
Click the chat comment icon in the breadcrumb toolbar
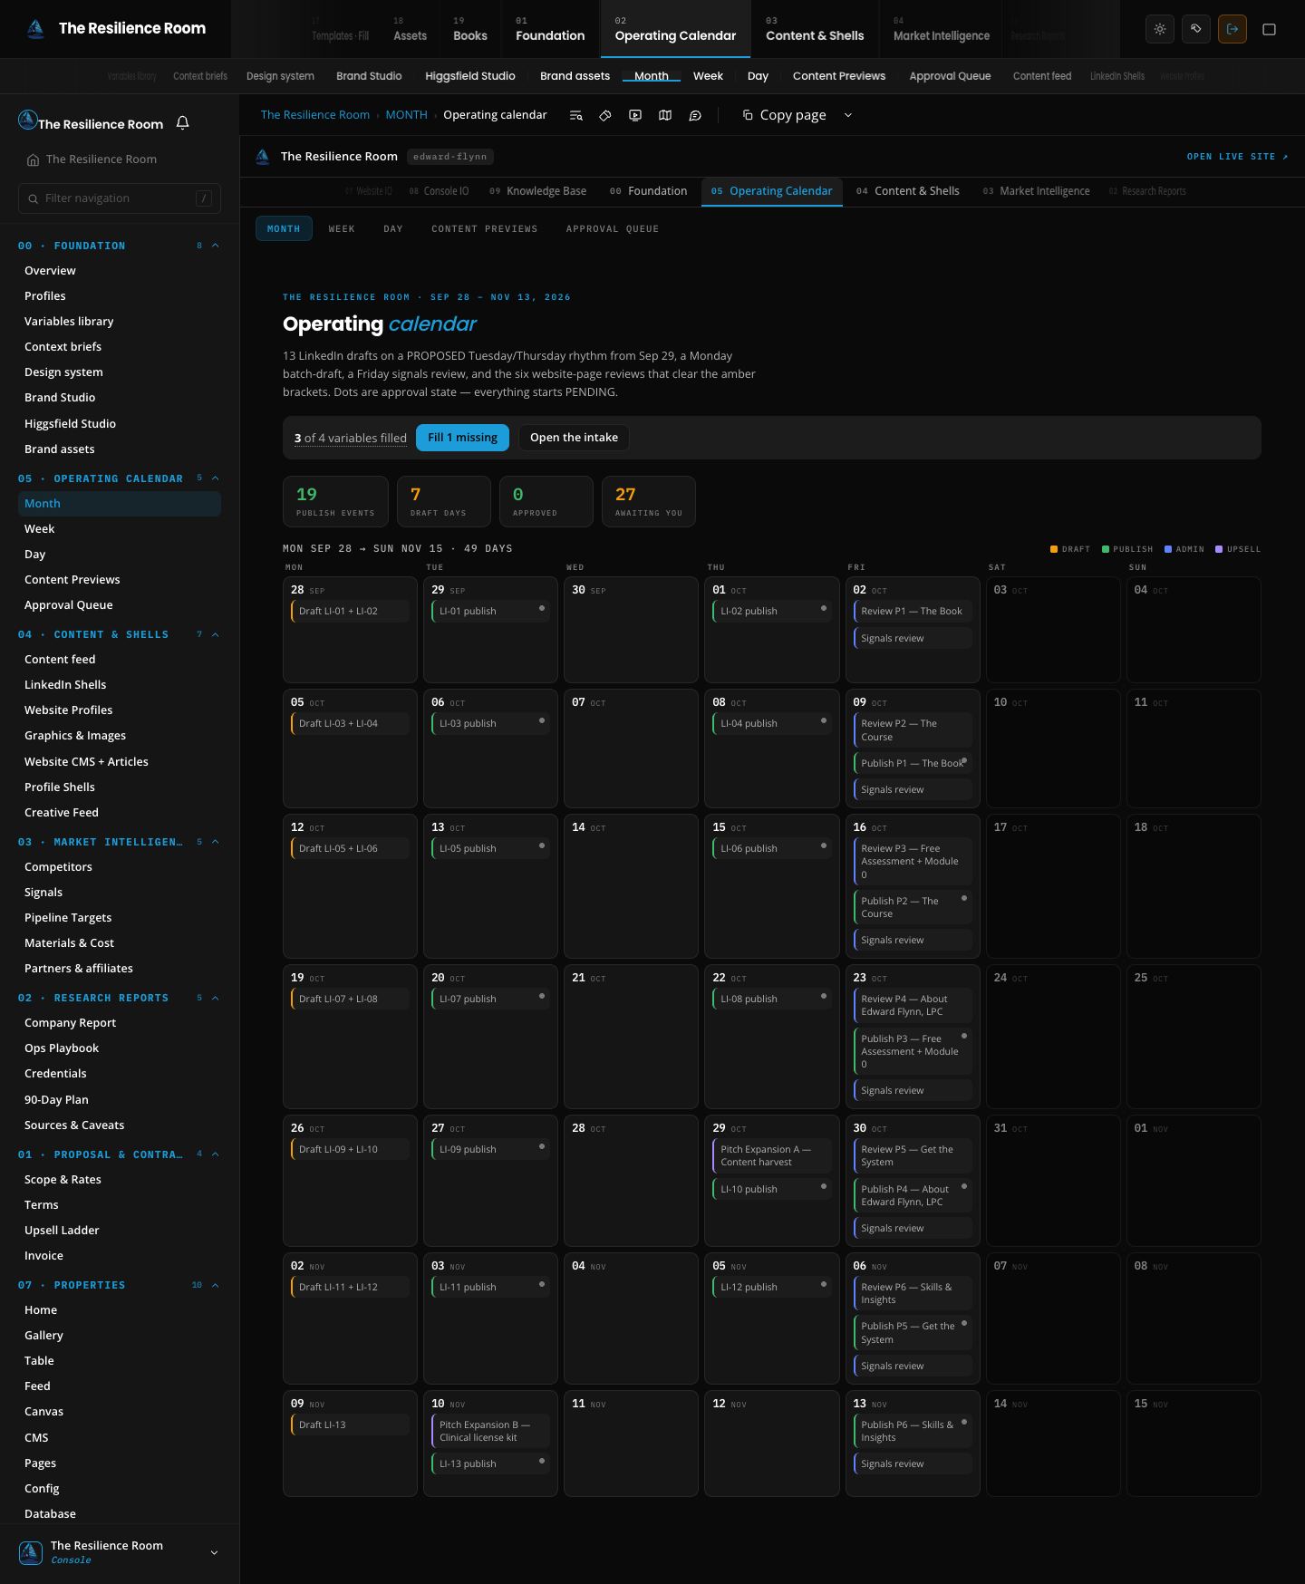(695, 115)
